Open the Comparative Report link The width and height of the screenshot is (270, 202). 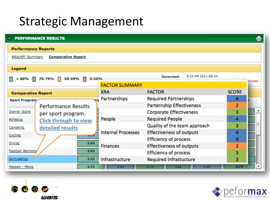67,57
